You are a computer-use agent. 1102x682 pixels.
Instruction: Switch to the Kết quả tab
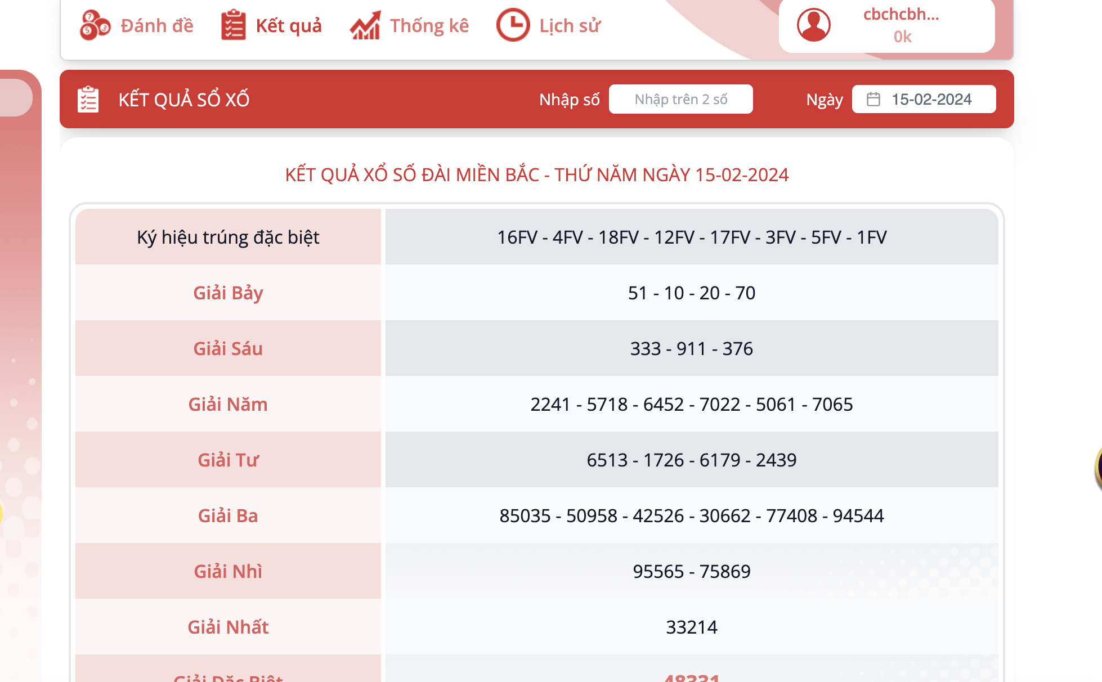(289, 25)
